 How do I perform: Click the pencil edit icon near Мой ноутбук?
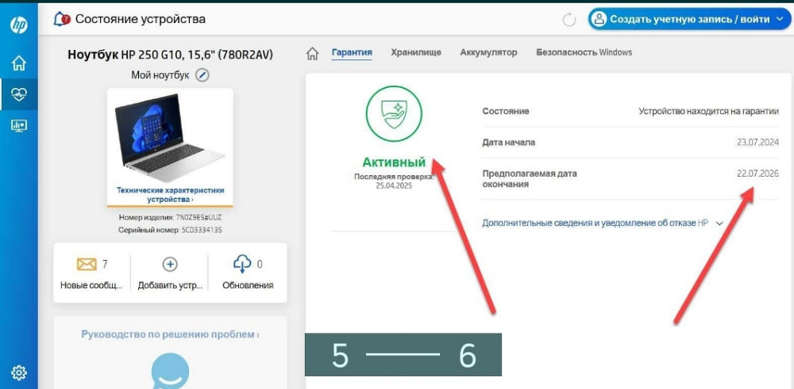[202, 75]
